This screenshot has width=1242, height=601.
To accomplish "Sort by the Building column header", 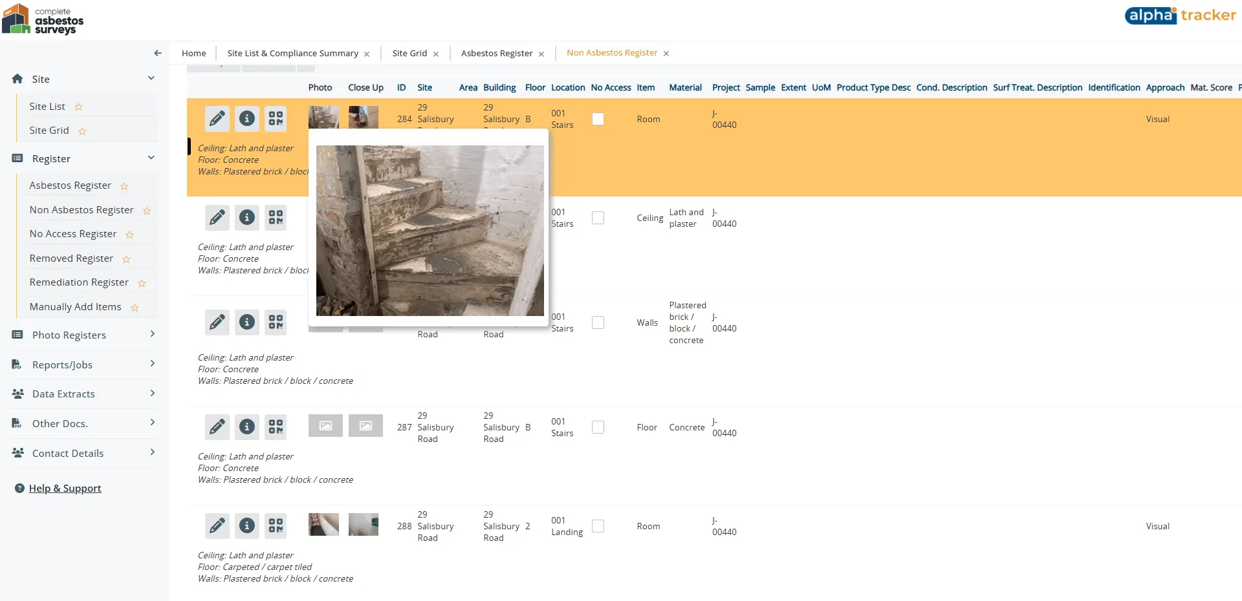I will click(x=499, y=88).
